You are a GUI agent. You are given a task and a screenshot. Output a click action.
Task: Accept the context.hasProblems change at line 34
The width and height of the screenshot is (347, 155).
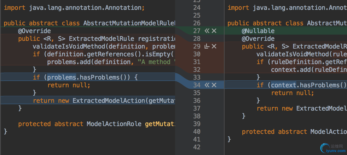tap(207, 85)
